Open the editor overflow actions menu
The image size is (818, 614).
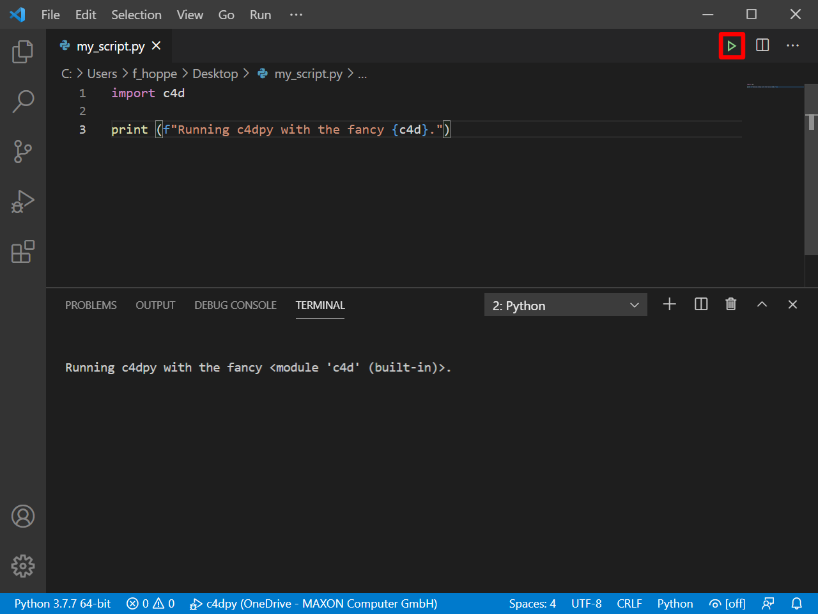(792, 45)
